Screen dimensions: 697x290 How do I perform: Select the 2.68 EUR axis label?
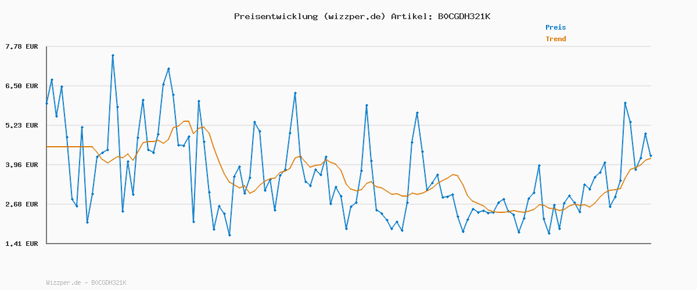[21, 204]
